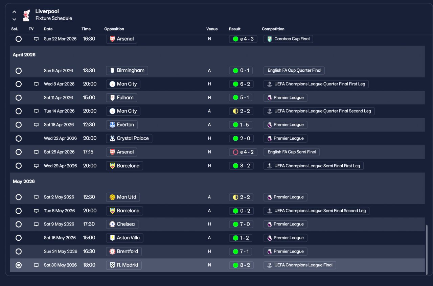The width and height of the screenshot is (433, 286).
Task: Click the Fixture Schedule subtitle text
Action: coord(54,18)
